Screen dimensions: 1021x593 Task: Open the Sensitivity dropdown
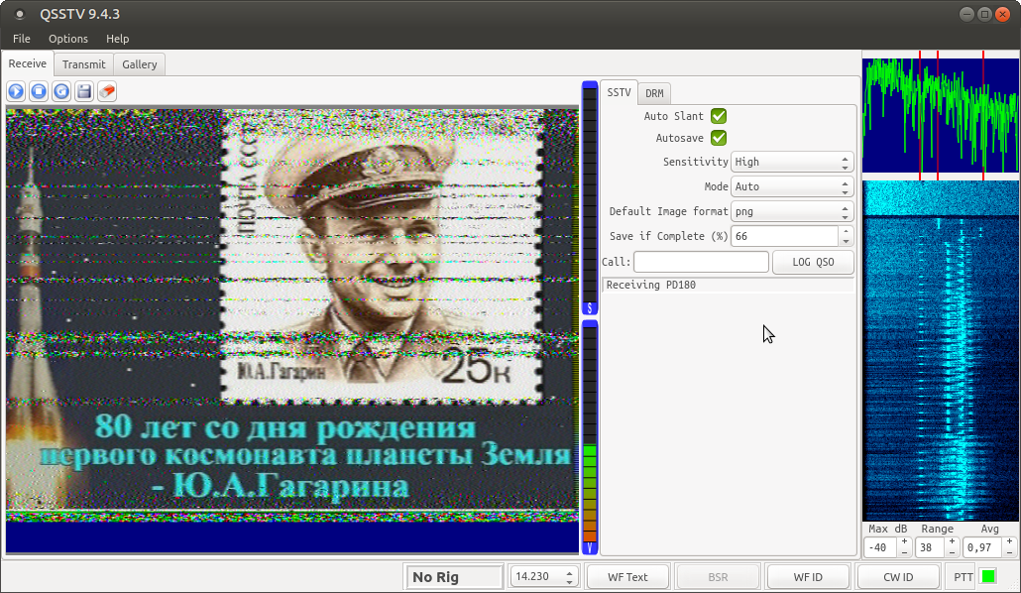click(791, 162)
